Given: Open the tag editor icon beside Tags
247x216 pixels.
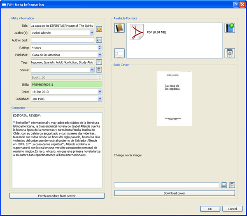Looking at the screenshot, I should (x=99, y=62).
